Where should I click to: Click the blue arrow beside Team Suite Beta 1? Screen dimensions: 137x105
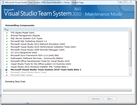point(7,70)
